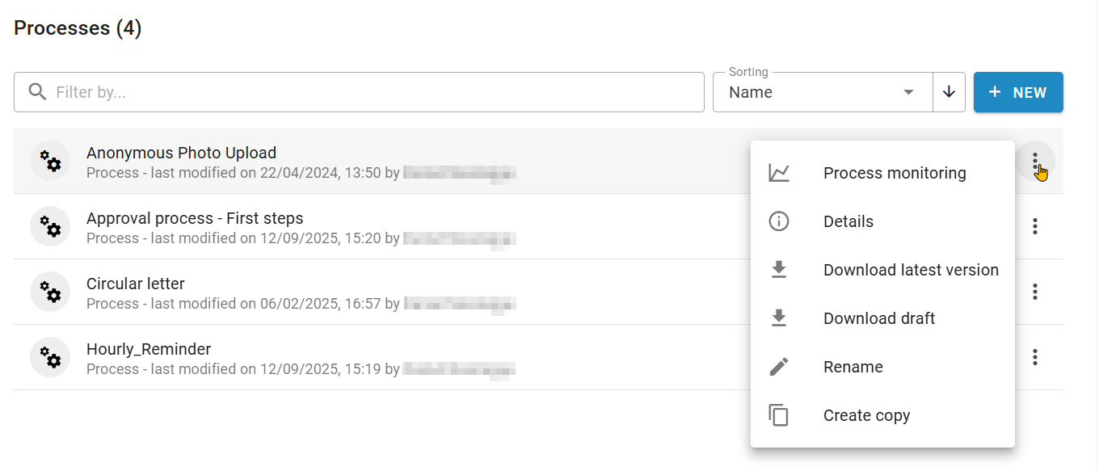Screen dimensions: 1099x471
Task: Select Create copy menu option
Action: 866,415
